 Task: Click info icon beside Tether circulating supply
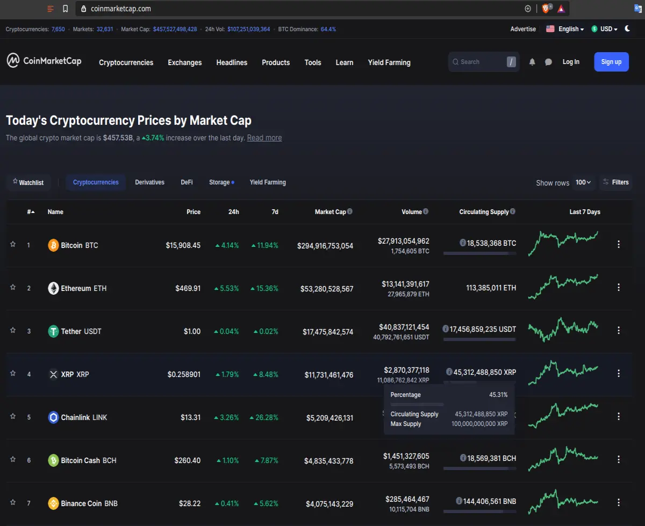pos(446,329)
